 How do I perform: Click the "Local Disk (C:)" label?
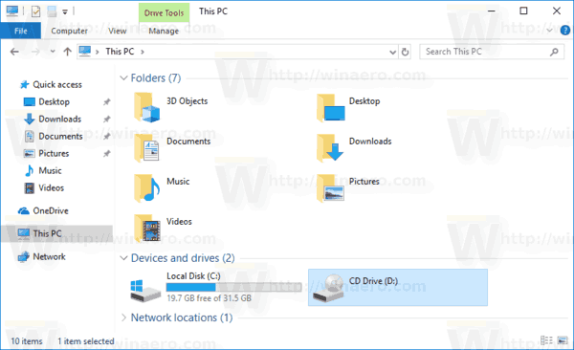[x=193, y=276]
